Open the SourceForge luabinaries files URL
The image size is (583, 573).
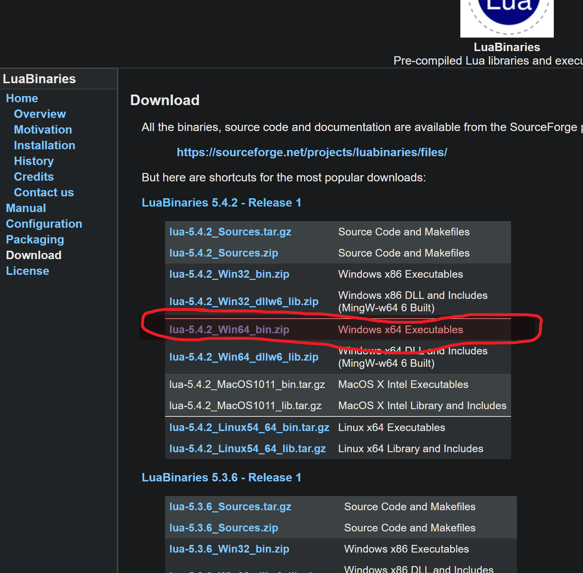point(312,152)
